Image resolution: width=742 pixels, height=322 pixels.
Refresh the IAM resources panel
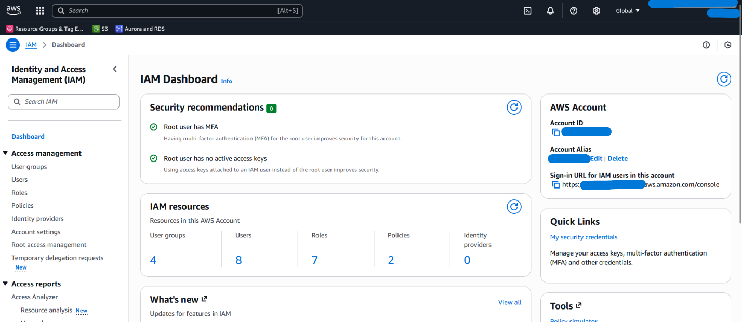[514, 207]
